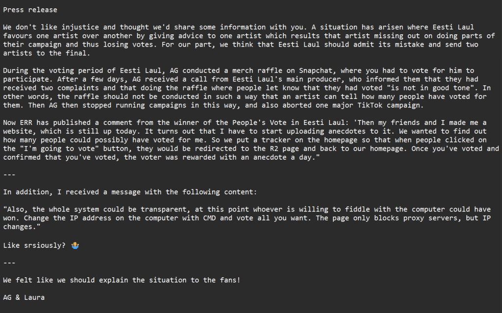Click the "Like srsiously?" text

point(34,245)
